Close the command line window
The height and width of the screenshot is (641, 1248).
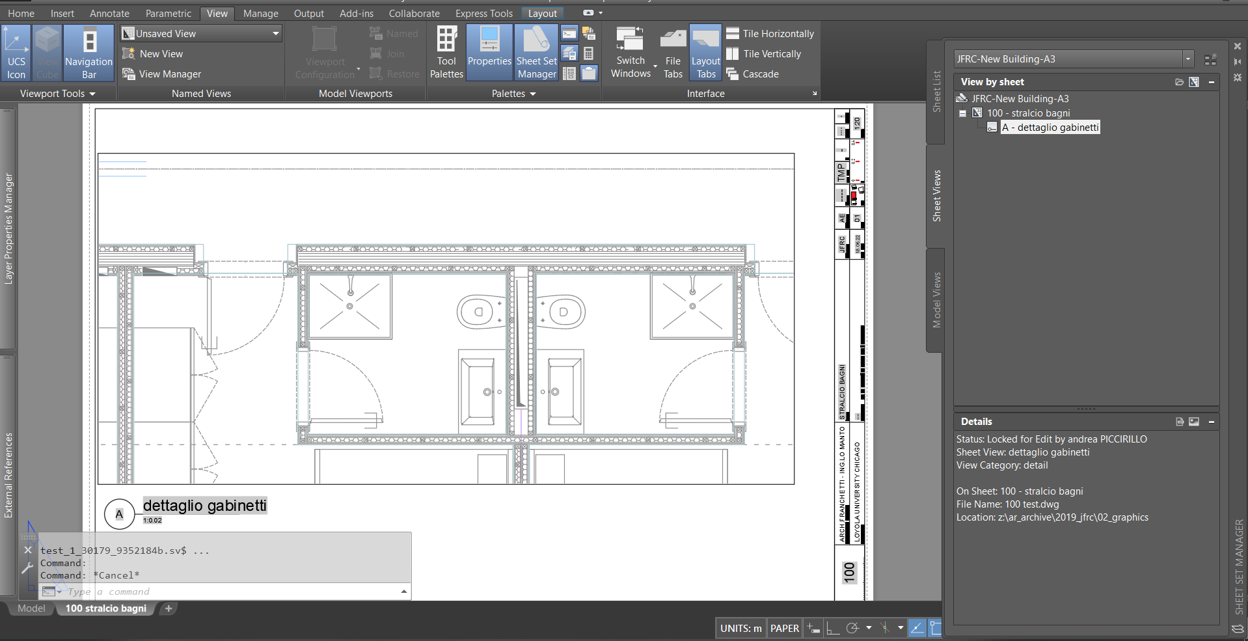point(28,550)
